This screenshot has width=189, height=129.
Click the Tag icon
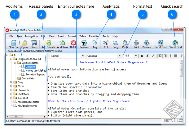click(95, 42)
